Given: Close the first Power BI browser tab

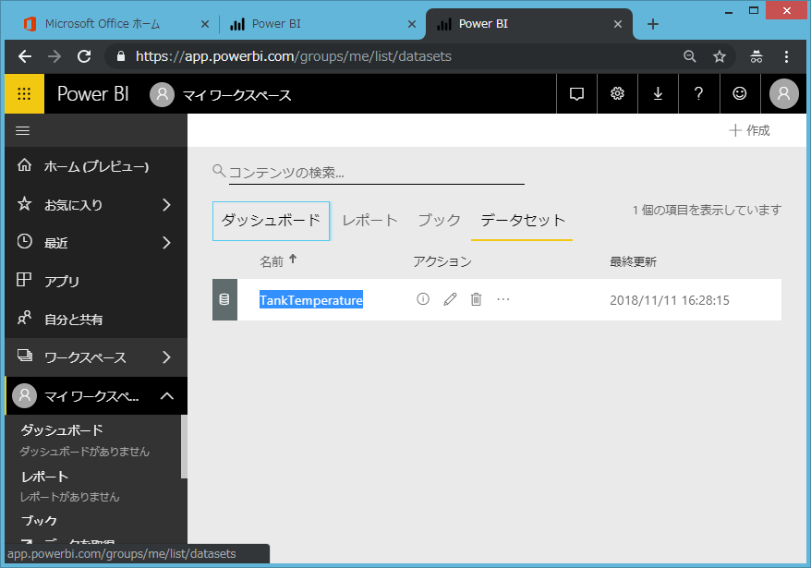Looking at the screenshot, I should coord(412,24).
